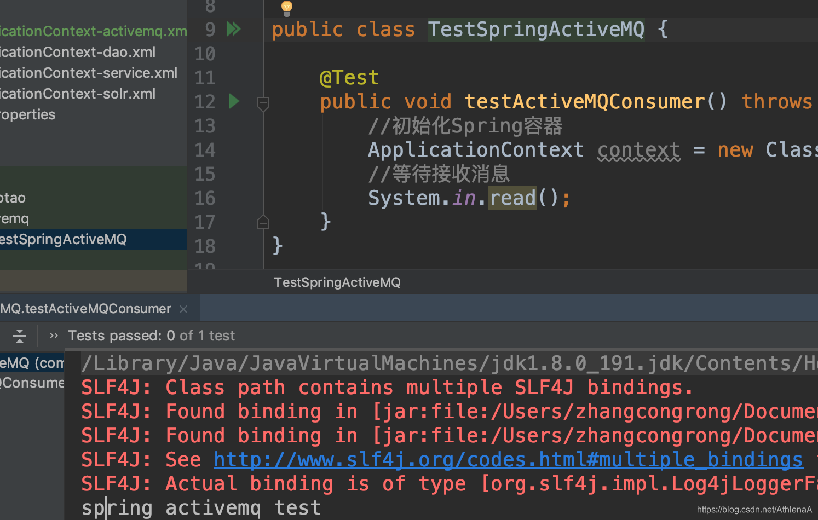818x520 pixels.
Task: Select the 'emq' package in the project tree
Action: [x=14, y=218]
